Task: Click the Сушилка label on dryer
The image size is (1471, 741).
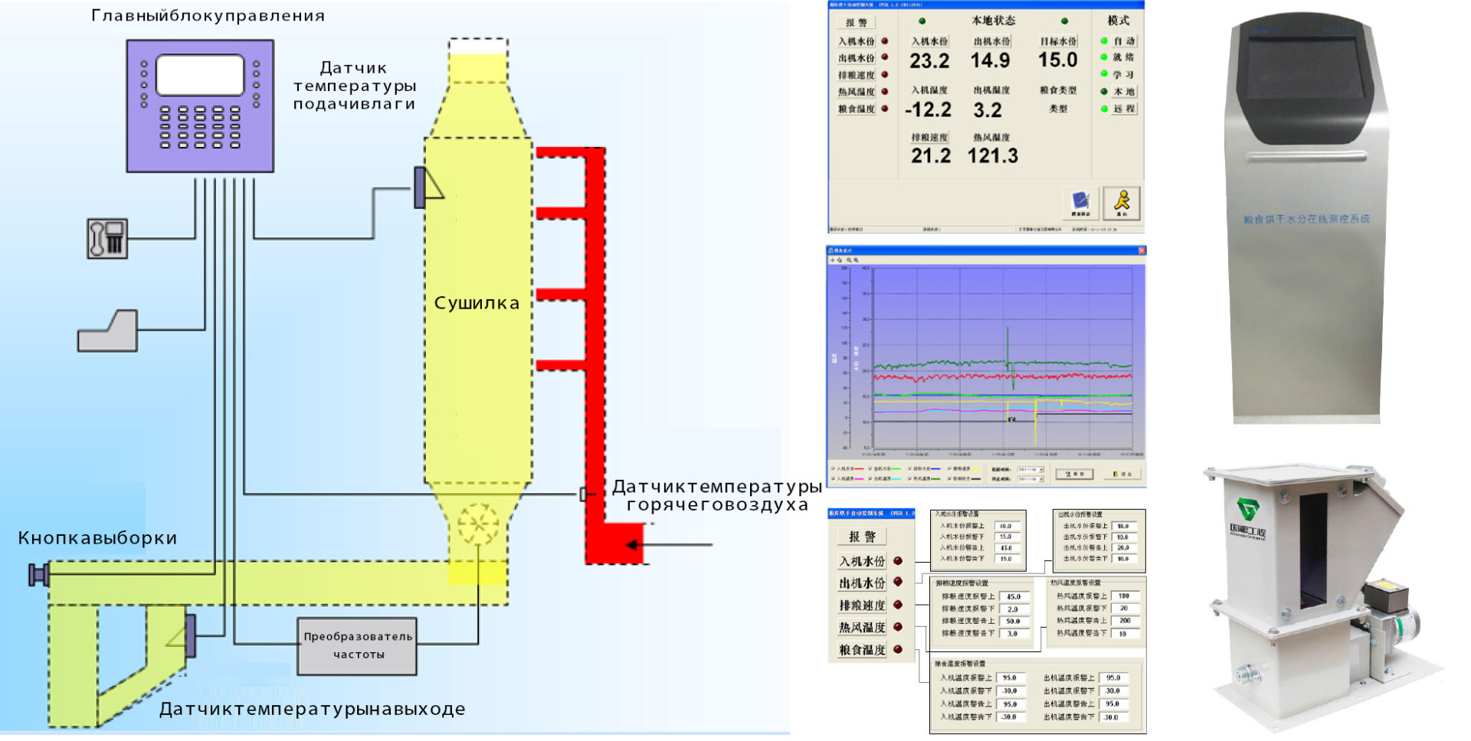Action: 477,303
